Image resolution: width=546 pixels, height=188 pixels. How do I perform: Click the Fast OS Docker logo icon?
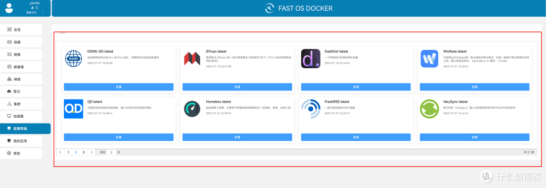[269, 9]
